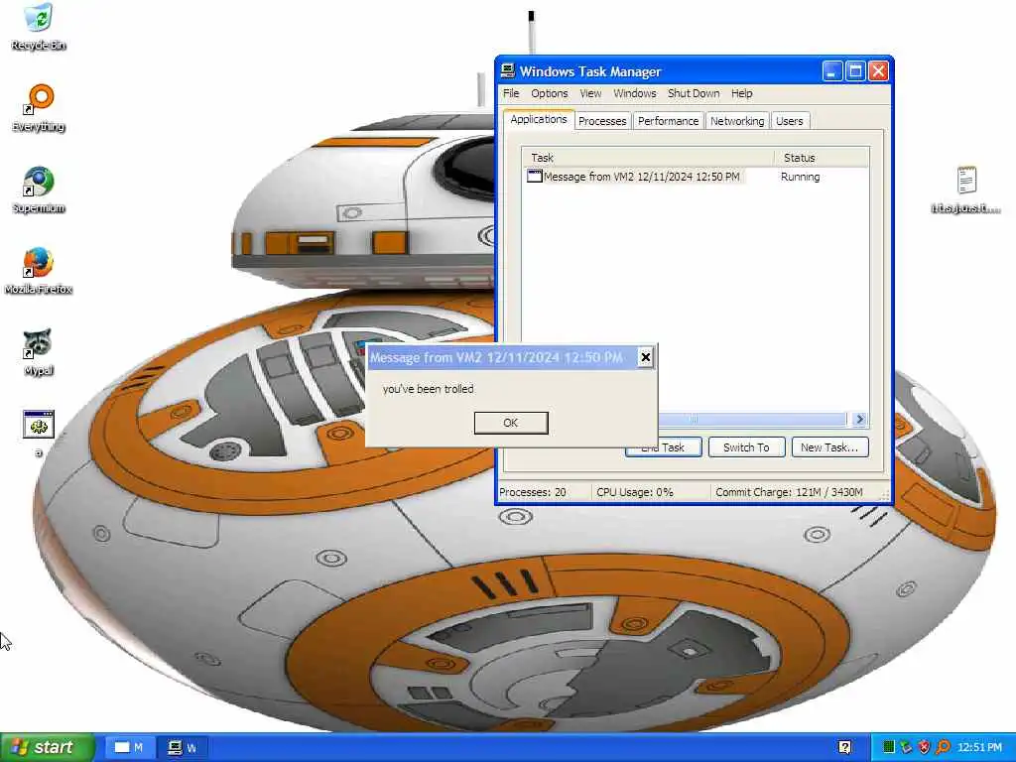This screenshot has height=762, width=1016.
Task: Select the Everything search desktop shortcut
Action: [39, 107]
